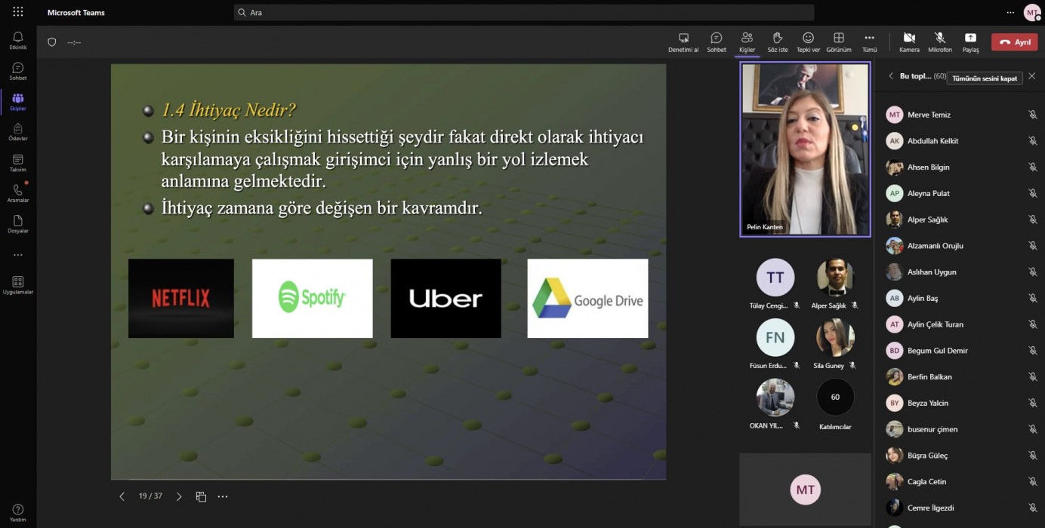
Task: Click the Ara search box
Action: click(524, 12)
